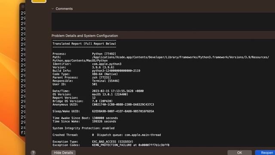Open help with the question mark button
Screen dimensions: 275x155
pyautogui.click(x=33, y=152)
